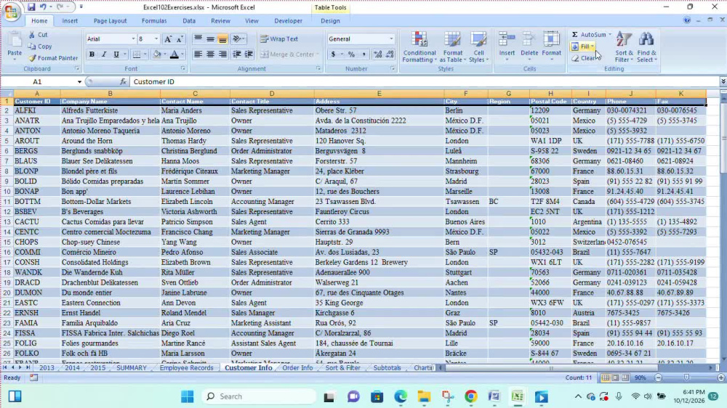Save workbook from Quick Access toolbar
This screenshot has height=408, width=727.
pyautogui.click(x=31, y=7)
